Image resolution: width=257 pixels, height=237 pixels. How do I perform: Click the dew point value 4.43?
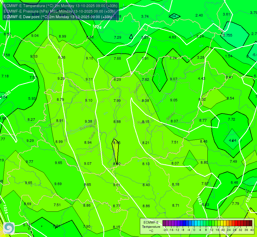click(x=202, y=79)
